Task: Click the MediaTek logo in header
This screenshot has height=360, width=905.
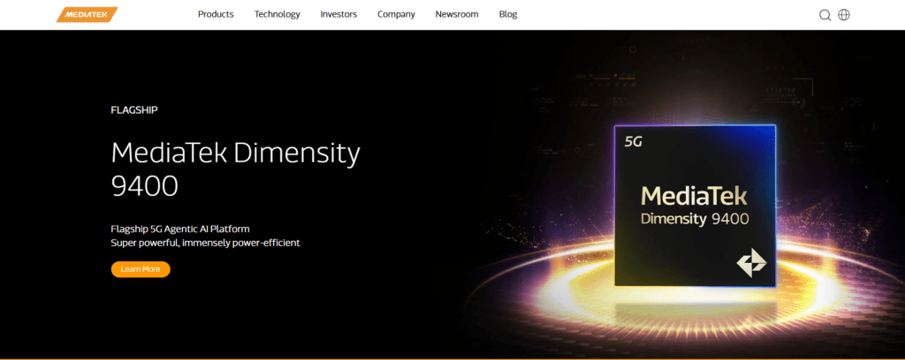Action: 87,14
